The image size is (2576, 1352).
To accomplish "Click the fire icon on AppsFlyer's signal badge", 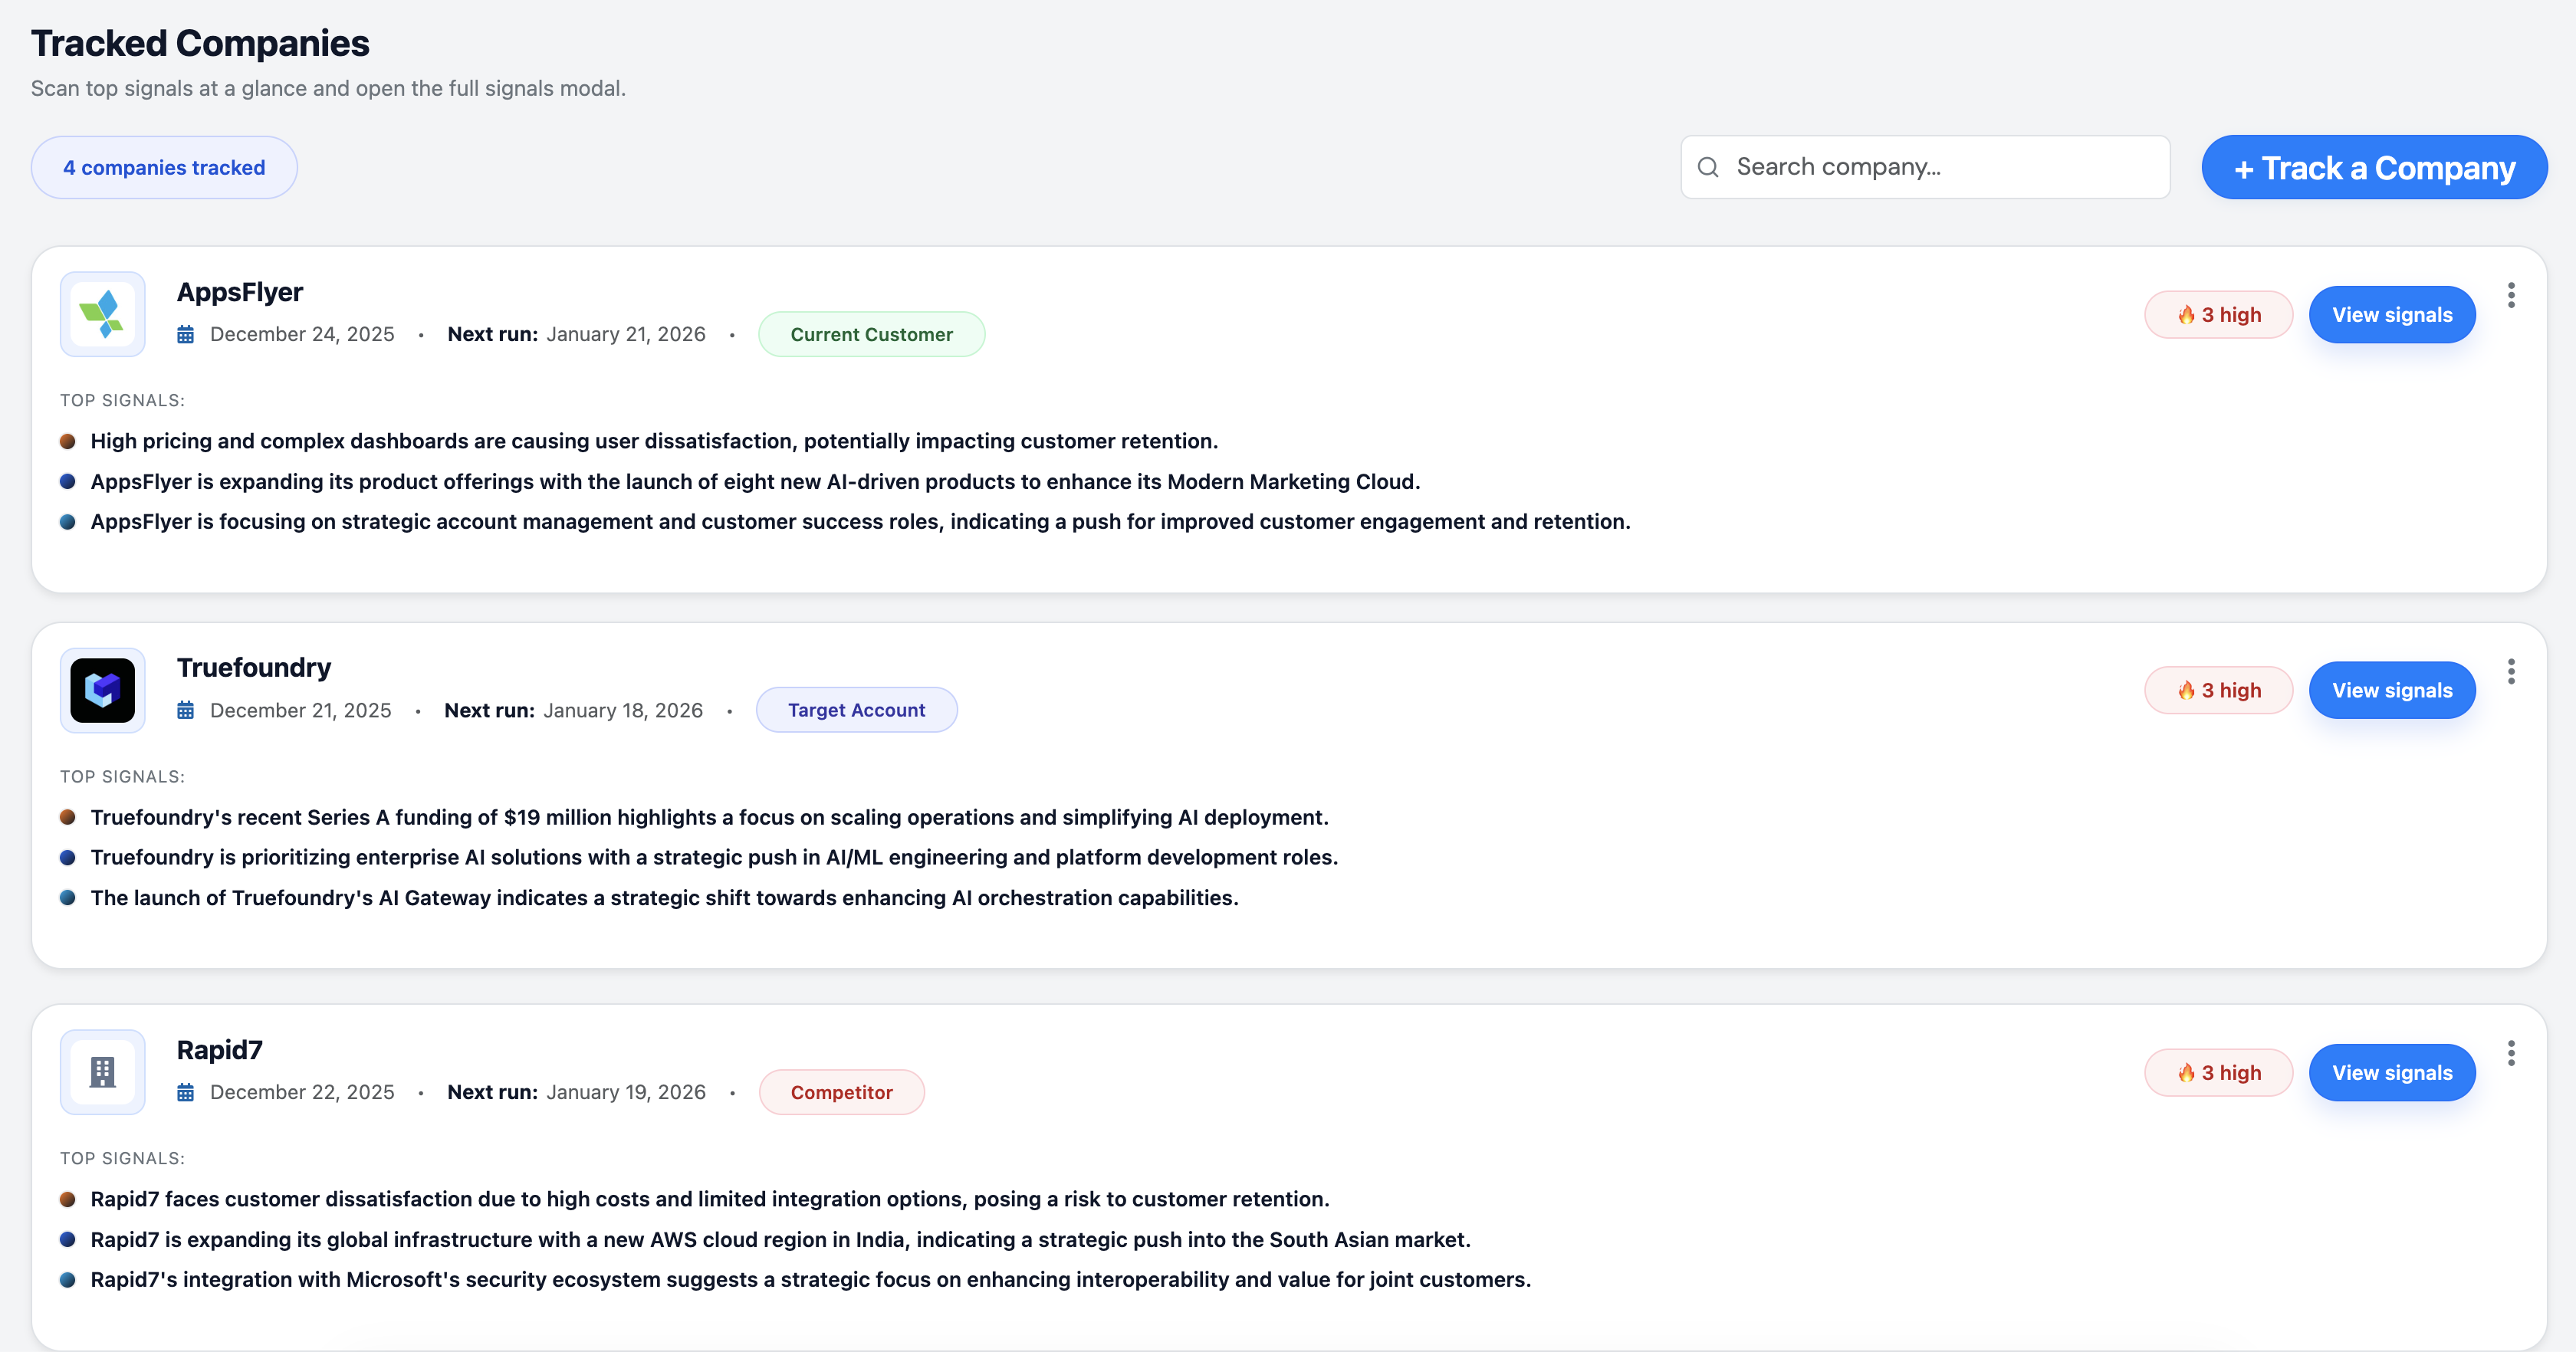I will (2186, 314).
